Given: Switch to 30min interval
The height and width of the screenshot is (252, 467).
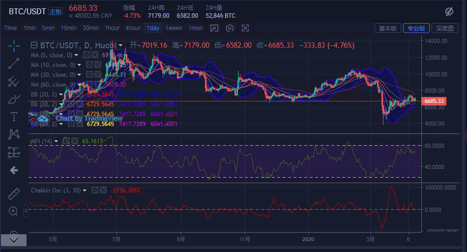Looking at the screenshot, I should [90, 28].
